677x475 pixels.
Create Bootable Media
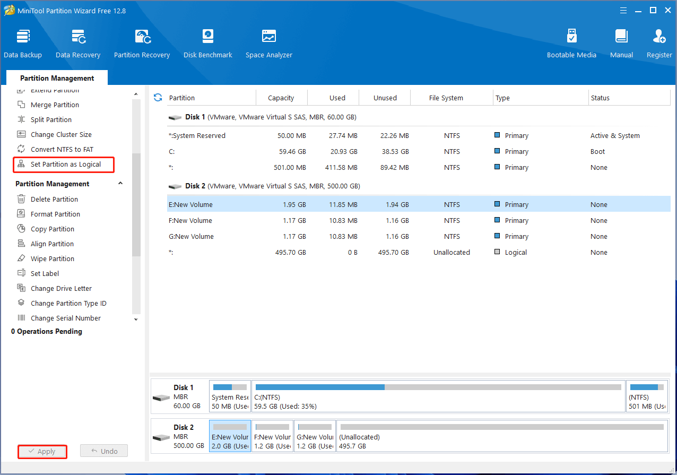(571, 44)
